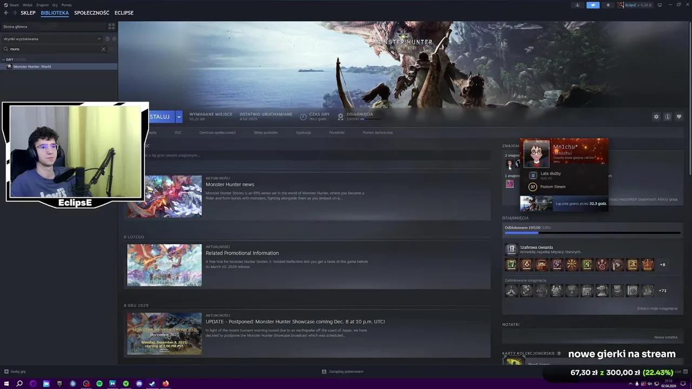Open the ECLIPSE profile tab
This screenshot has height=389, width=692.
(124, 13)
